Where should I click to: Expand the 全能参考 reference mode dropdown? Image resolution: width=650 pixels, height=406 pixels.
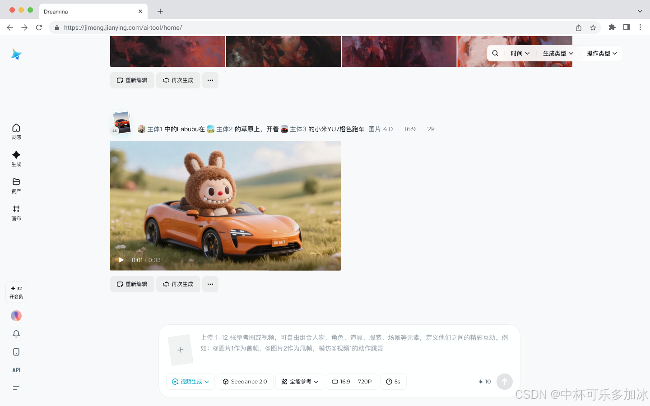point(300,381)
